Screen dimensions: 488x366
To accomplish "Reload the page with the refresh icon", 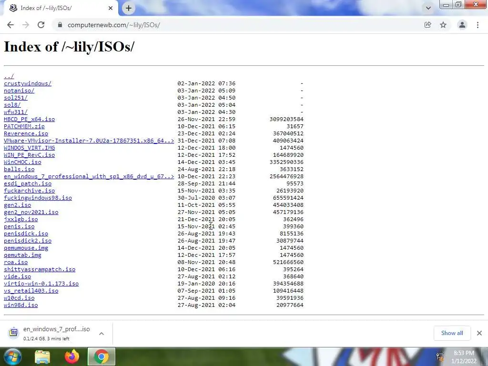I will (41, 25).
